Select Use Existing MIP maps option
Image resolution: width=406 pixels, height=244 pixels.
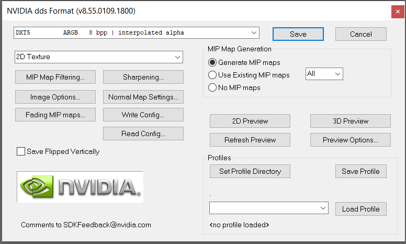point(212,75)
